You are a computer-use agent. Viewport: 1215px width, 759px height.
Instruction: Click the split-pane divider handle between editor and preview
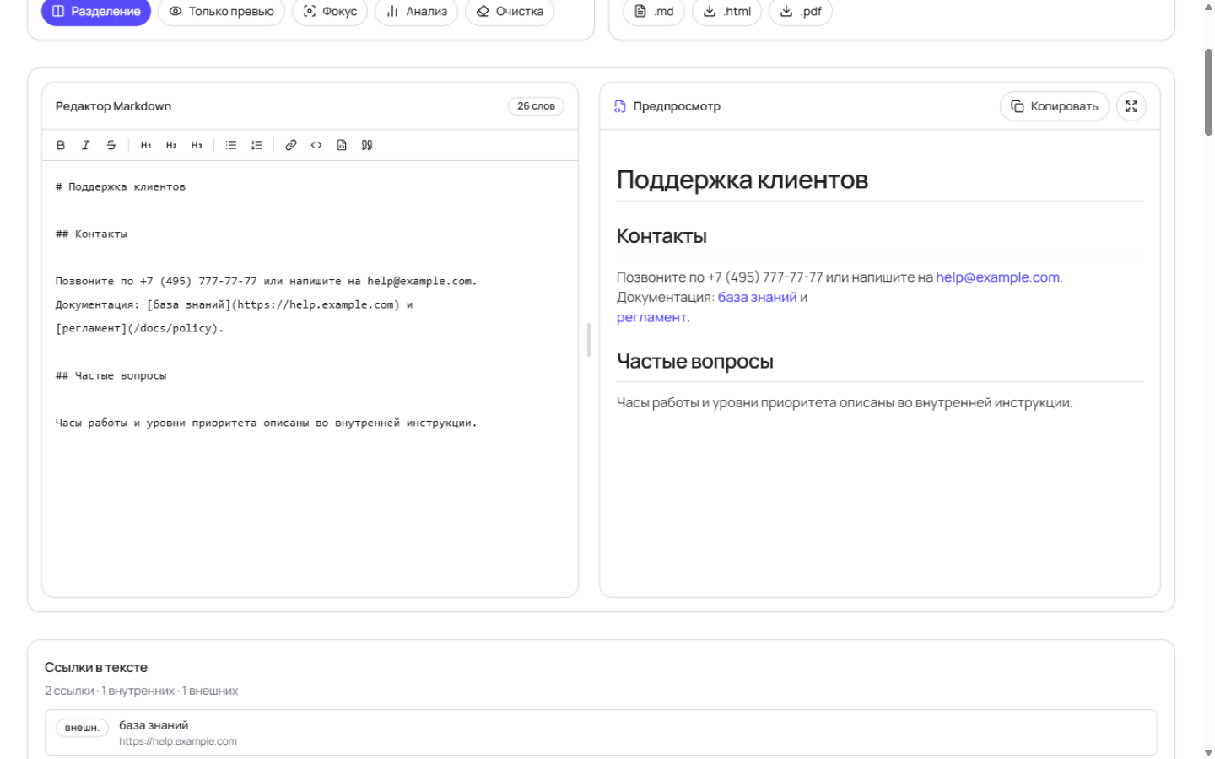click(589, 340)
